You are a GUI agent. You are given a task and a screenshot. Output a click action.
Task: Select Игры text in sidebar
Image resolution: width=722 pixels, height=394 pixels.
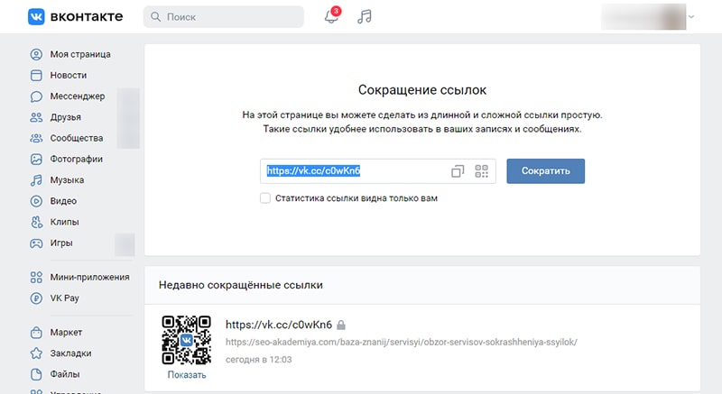point(61,243)
